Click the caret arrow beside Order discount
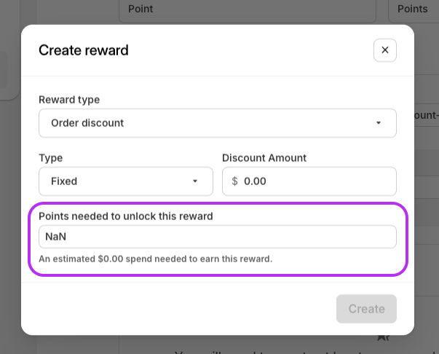The image size is (439, 354). (x=378, y=123)
